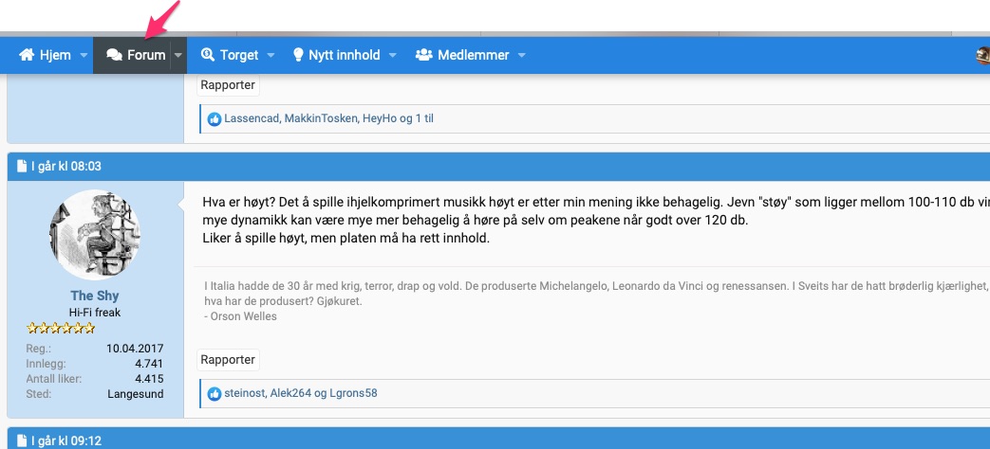Click the Hi-Fi freak user title
This screenshot has width=990, height=449.
(95, 313)
